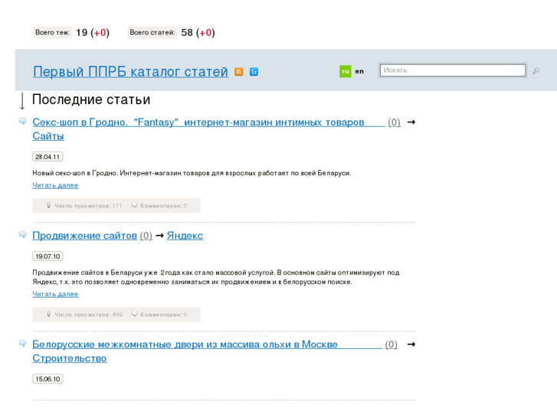557x417 pixels.
Task: Click speech bubble icon beside Белорусские двери
Action: tap(22, 344)
